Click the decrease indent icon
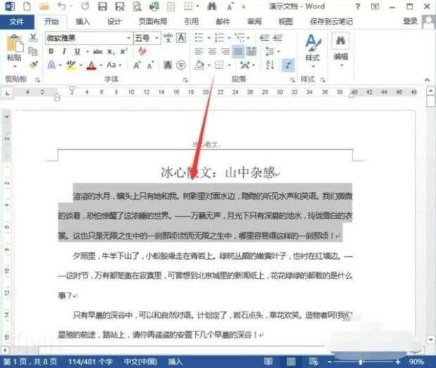 click(x=264, y=37)
